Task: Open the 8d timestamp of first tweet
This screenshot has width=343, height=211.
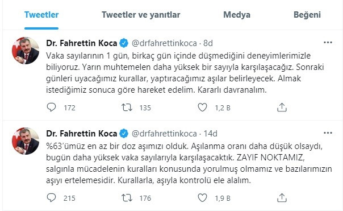Action: 208,43
